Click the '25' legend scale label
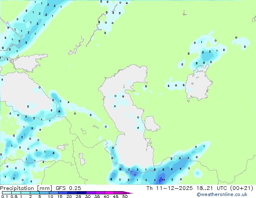256x198 pixels. [78, 196]
